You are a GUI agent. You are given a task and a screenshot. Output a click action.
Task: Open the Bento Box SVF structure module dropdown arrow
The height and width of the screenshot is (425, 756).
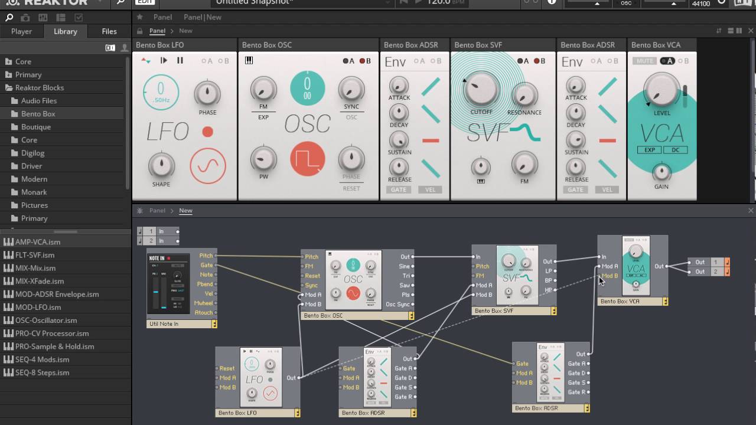(x=553, y=311)
